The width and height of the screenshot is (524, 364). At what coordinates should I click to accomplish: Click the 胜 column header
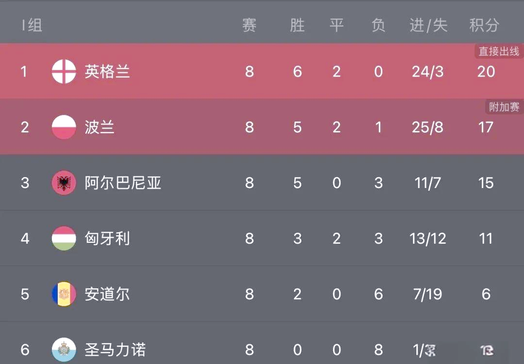coord(297,26)
